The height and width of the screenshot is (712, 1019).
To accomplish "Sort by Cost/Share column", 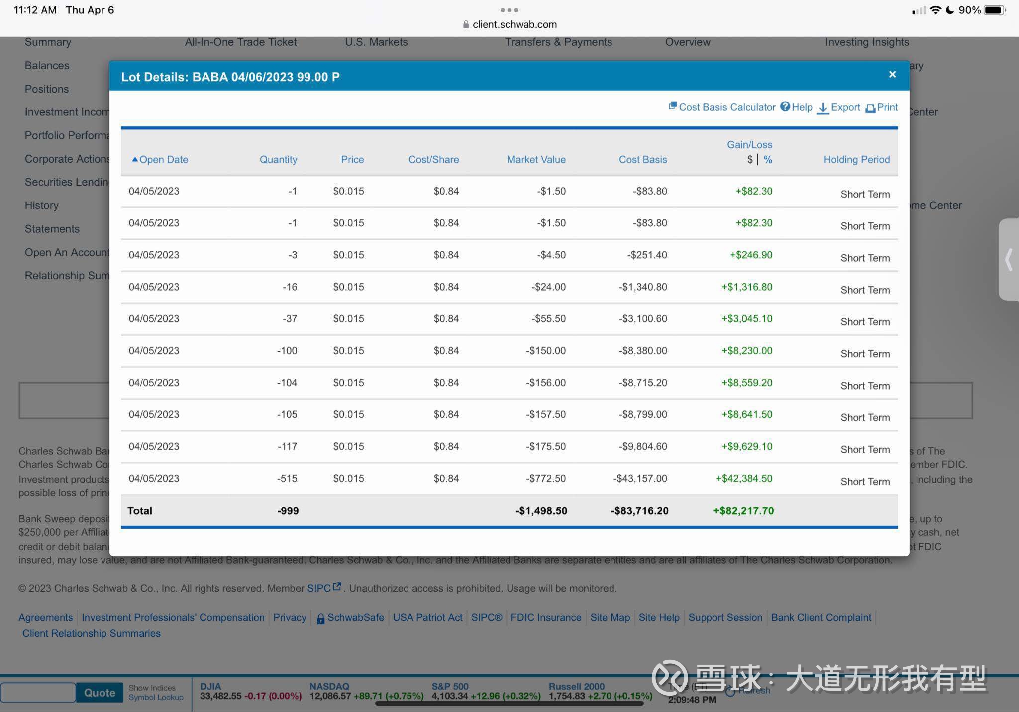I will (433, 159).
